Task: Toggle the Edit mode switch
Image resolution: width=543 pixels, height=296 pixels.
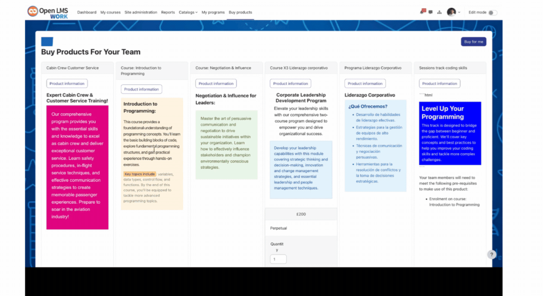Action: (493, 12)
